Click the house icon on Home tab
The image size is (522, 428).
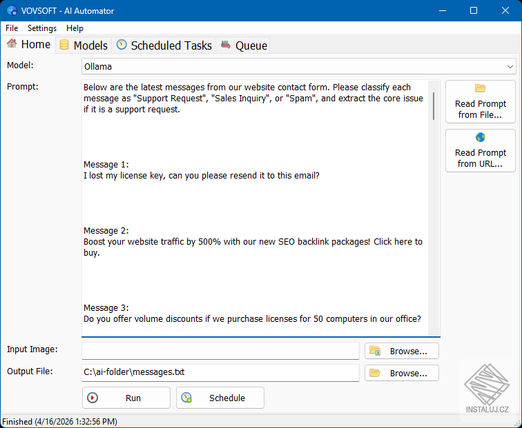[x=12, y=43]
